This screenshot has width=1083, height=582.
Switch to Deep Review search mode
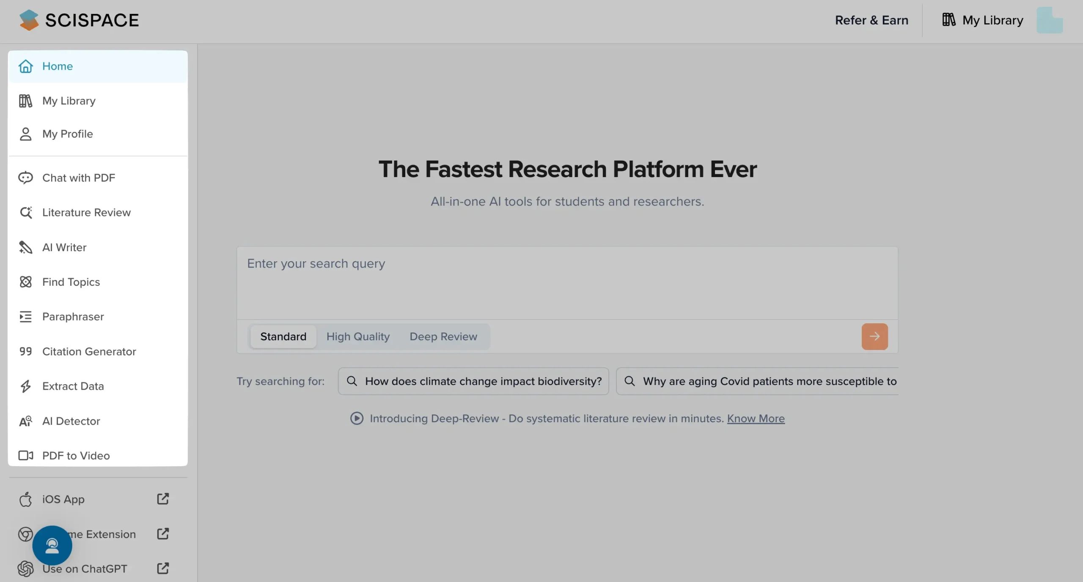click(443, 336)
